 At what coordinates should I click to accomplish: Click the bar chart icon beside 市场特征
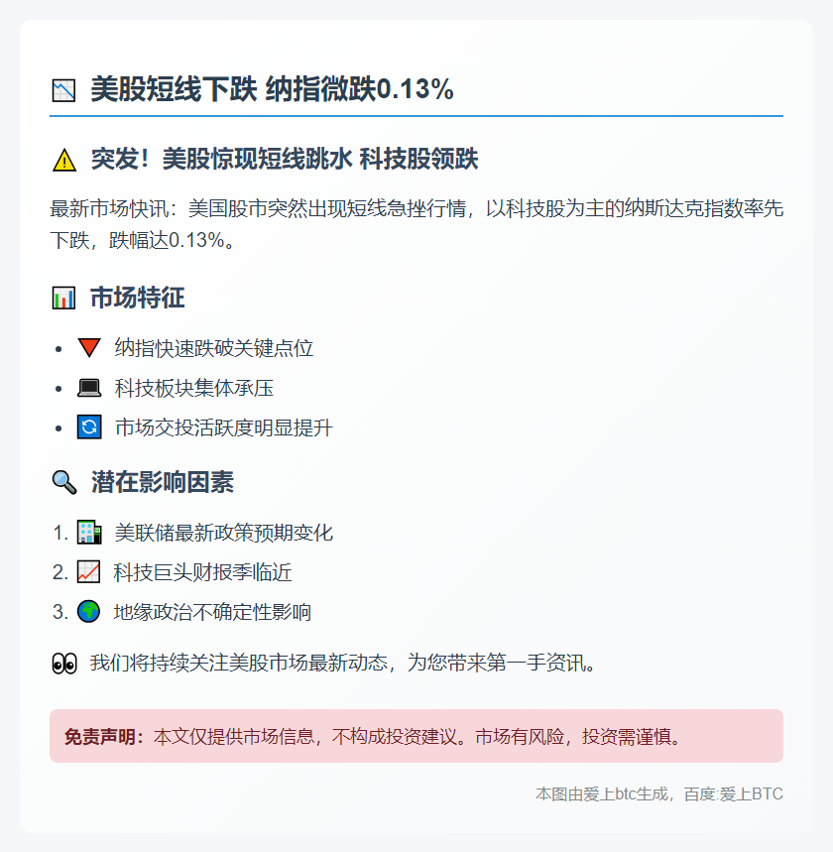point(63,298)
